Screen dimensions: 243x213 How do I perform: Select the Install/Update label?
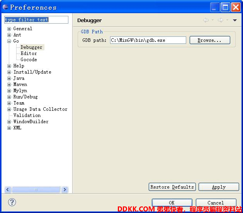[x=32, y=72]
